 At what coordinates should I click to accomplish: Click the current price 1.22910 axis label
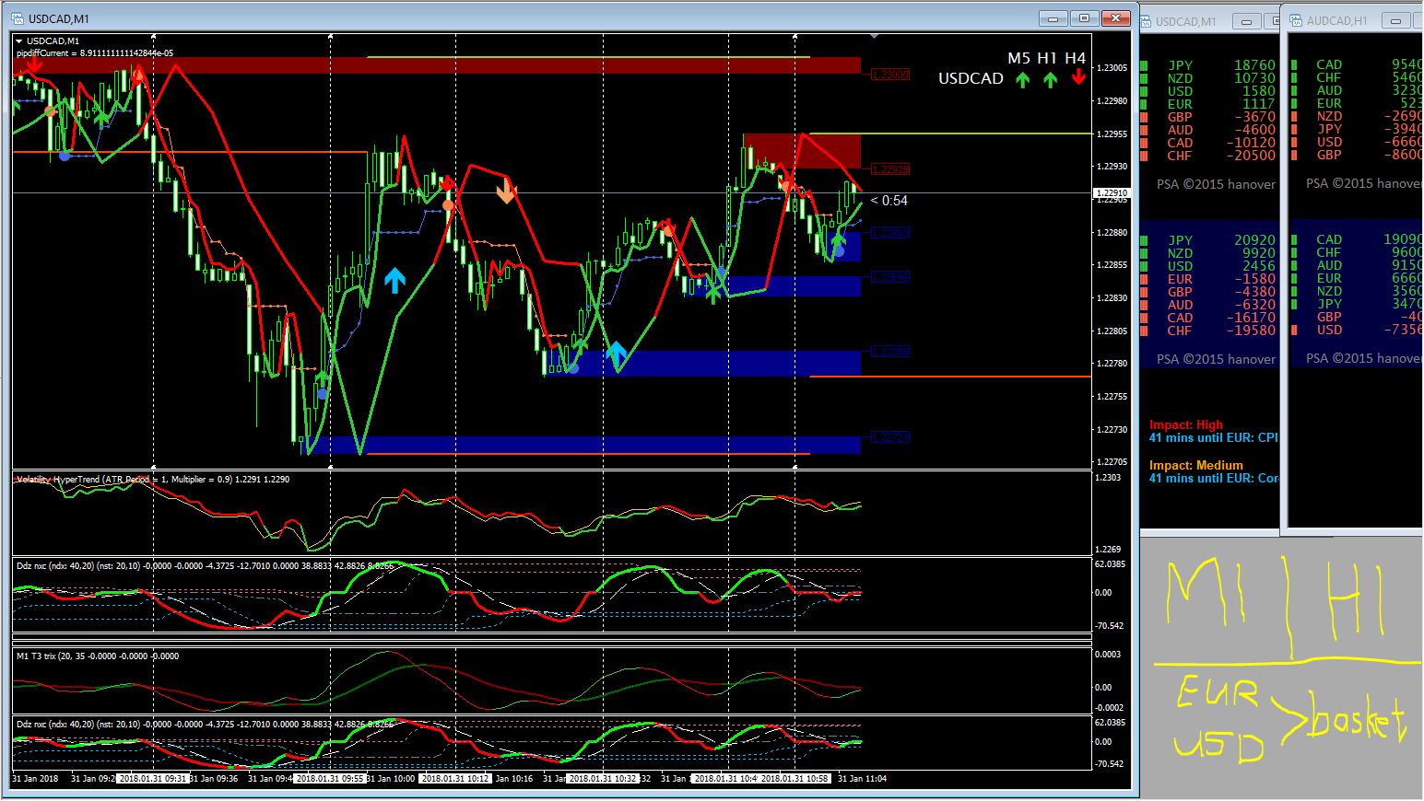(1111, 193)
